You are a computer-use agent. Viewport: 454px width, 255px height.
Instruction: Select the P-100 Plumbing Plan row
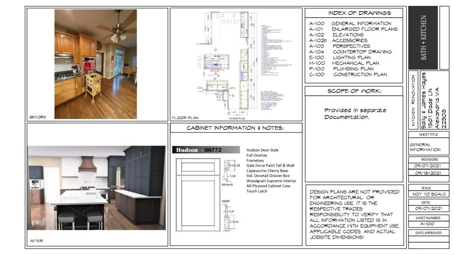(x=341, y=69)
